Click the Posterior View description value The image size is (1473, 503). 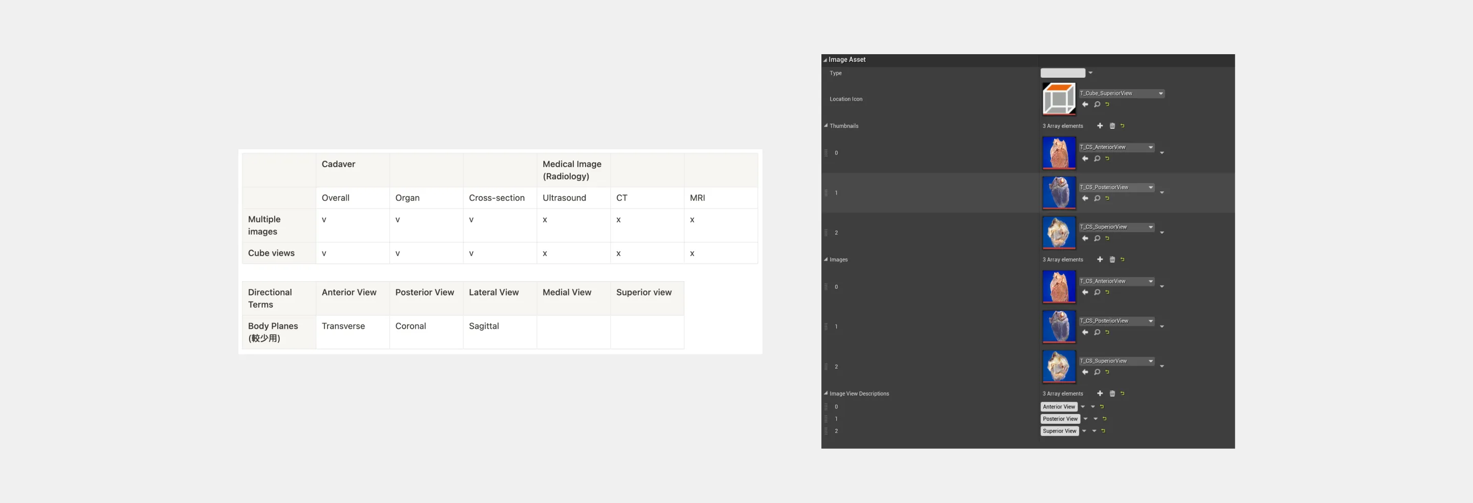point(1060,419)
